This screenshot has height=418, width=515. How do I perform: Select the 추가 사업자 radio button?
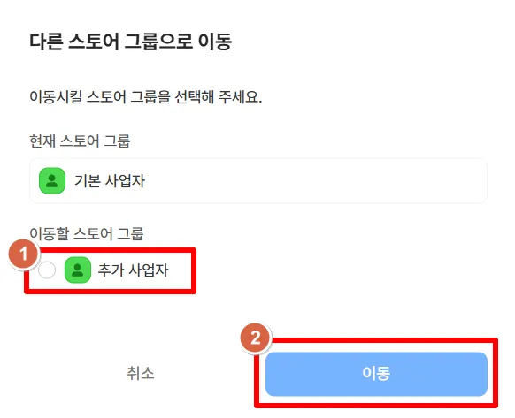[47, 270]
